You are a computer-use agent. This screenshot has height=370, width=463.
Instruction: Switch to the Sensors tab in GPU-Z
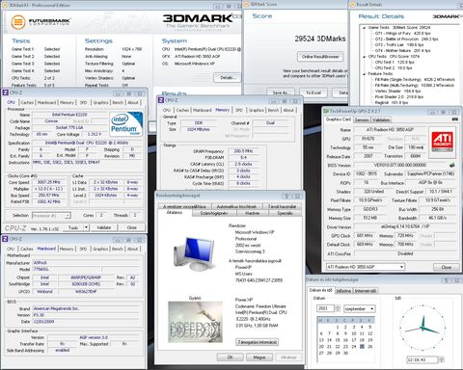pyautogui.click(x=362, y=119)
